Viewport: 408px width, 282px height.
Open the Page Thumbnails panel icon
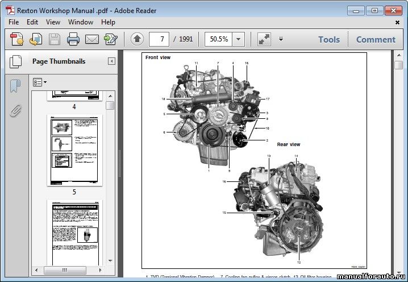click(x=16, y=62)
